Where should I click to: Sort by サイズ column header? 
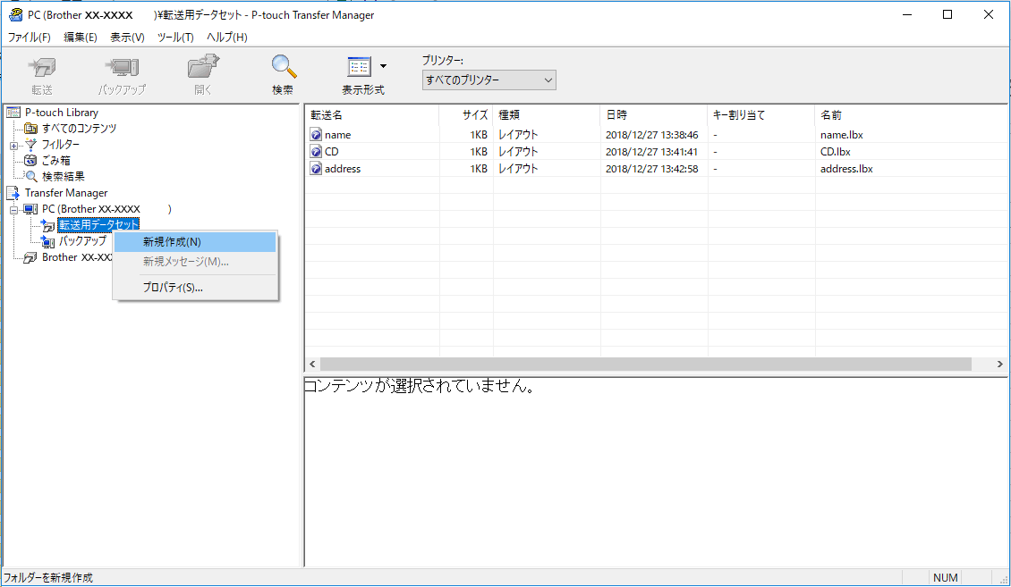point(465,115)
